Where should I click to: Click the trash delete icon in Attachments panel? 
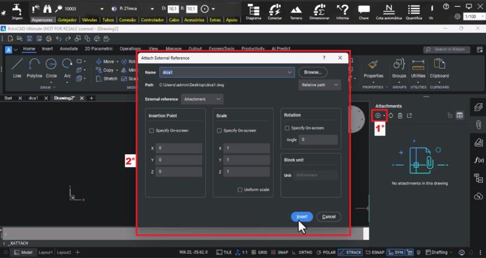click(400, 115)
